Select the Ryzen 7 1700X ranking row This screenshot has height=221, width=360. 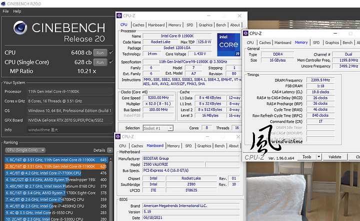click(56, 193)
